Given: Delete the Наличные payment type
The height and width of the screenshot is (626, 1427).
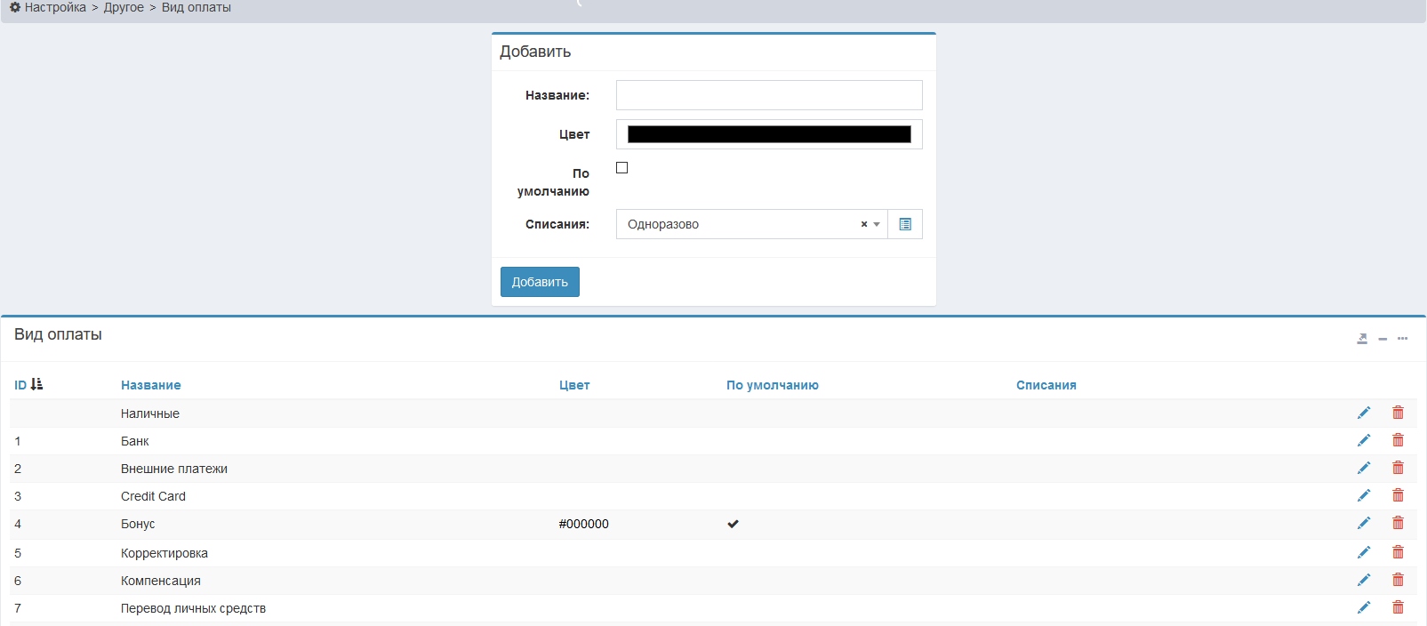Looking at the screenshot, I should (1398, 413).
